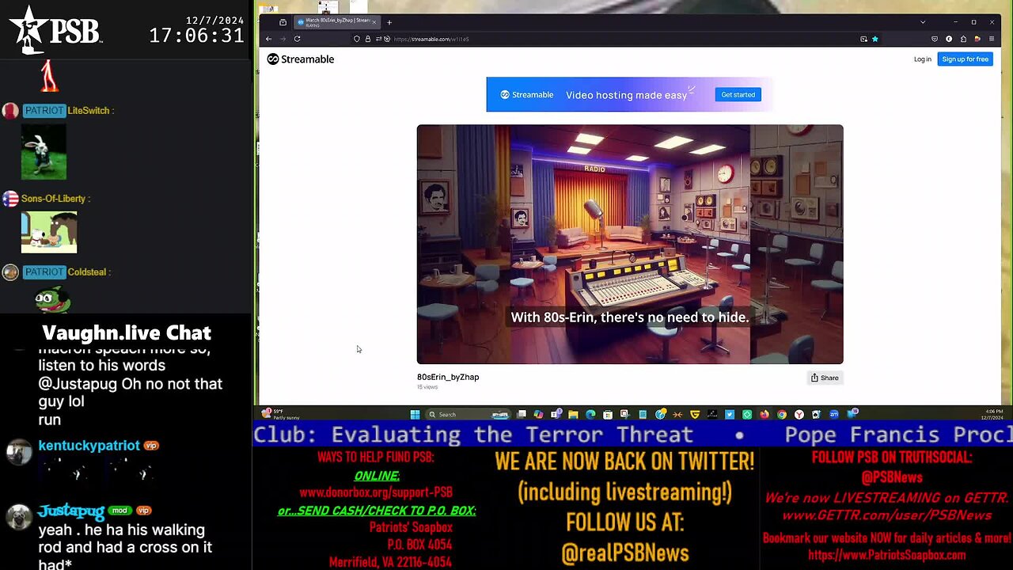Click LiteSwitch username in chat
This screenshot has height=570, width=1013.
[89, 111]
